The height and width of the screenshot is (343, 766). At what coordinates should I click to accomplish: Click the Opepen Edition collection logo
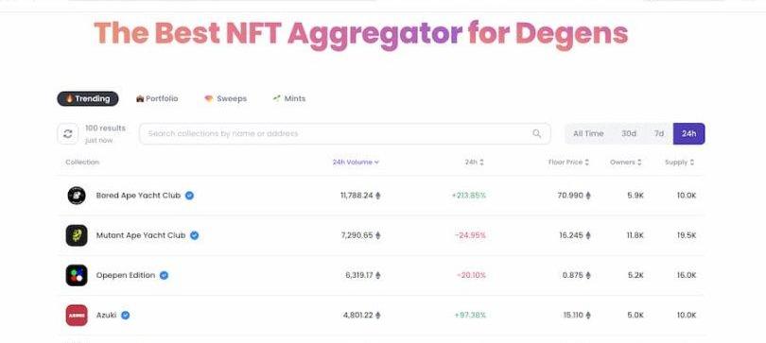point(77,275)
